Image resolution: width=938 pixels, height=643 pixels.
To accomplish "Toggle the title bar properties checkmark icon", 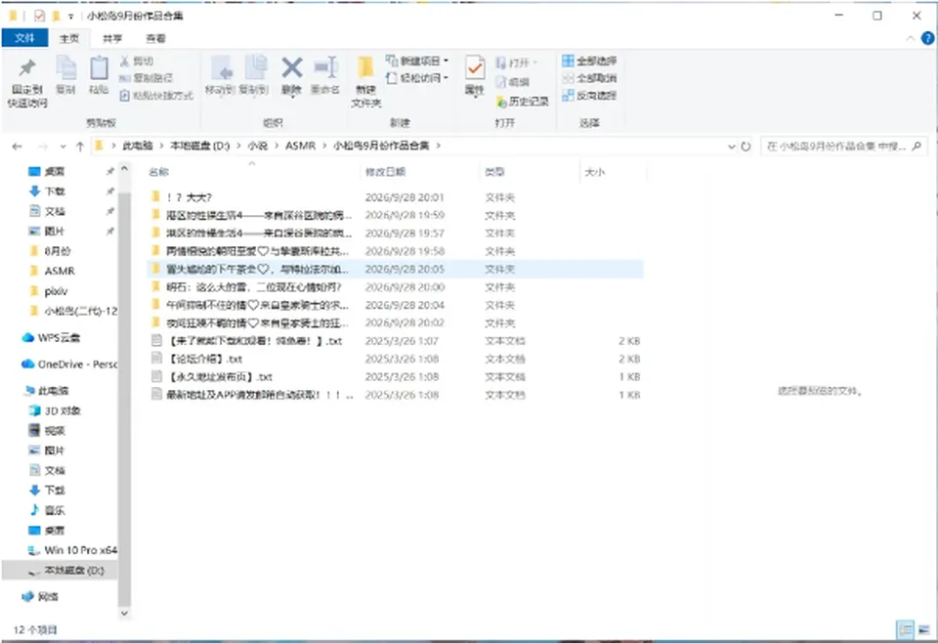I will (39, 16).
